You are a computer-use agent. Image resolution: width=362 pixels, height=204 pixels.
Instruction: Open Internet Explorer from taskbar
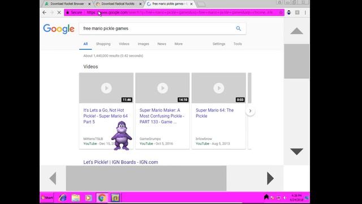[x=63, y=198]
